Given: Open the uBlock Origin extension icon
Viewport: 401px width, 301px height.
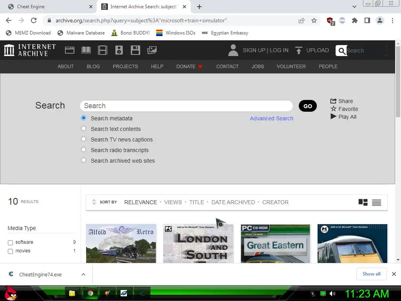Looking at the screenshot, I should (330, 21).
